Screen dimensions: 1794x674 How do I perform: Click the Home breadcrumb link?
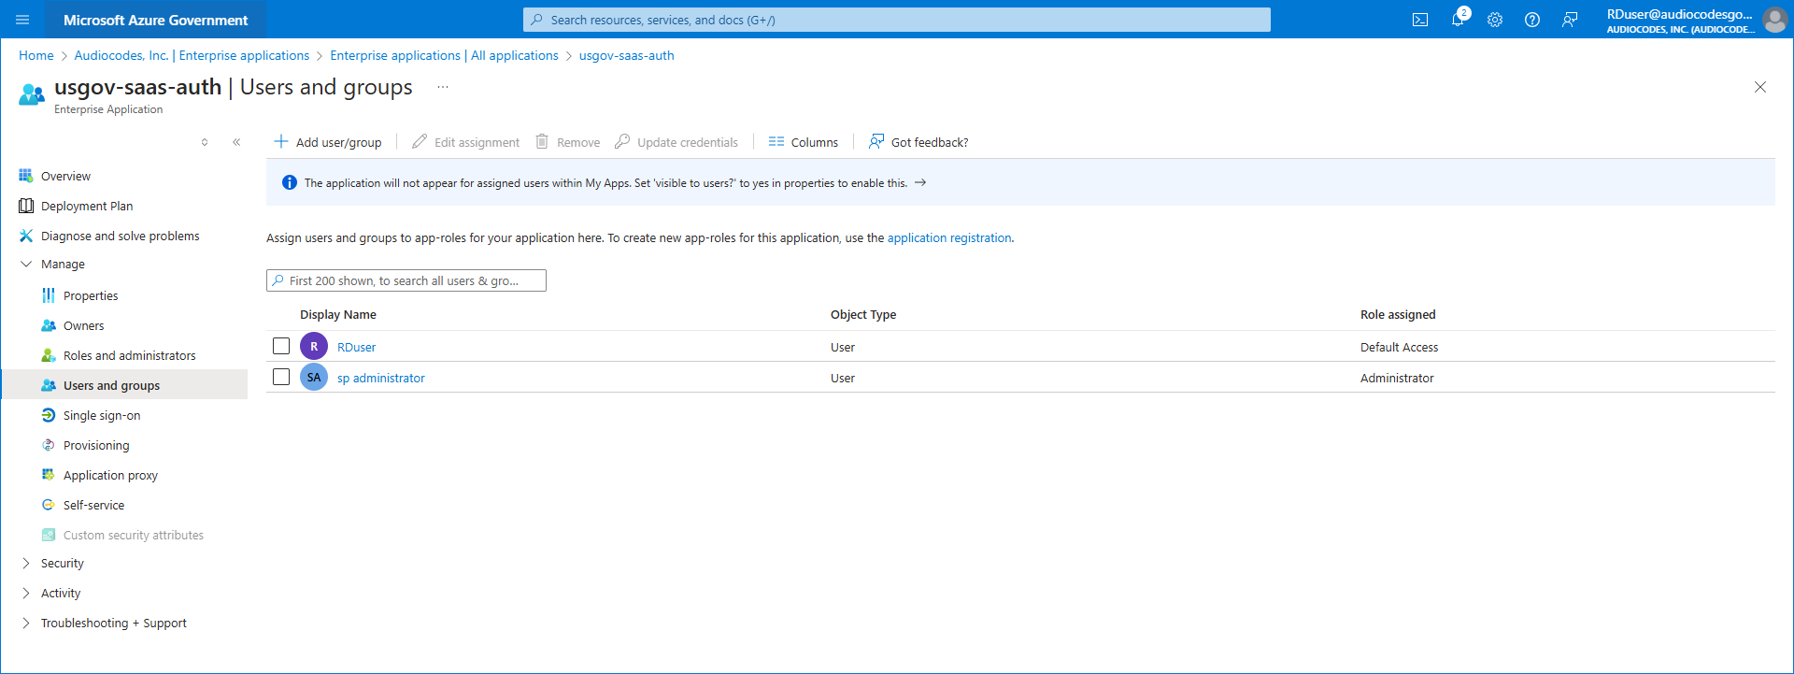click(36, 55)
